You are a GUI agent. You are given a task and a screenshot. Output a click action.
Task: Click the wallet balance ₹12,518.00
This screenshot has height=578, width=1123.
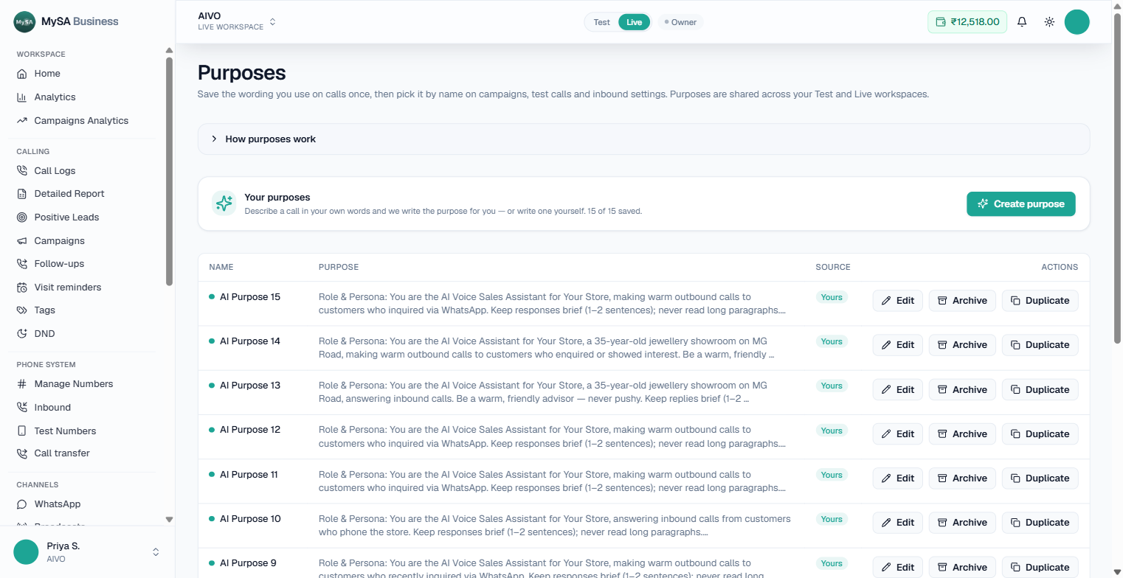[967, 22]
